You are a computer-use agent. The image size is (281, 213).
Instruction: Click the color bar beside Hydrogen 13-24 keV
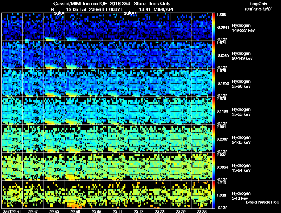(214, 166)
